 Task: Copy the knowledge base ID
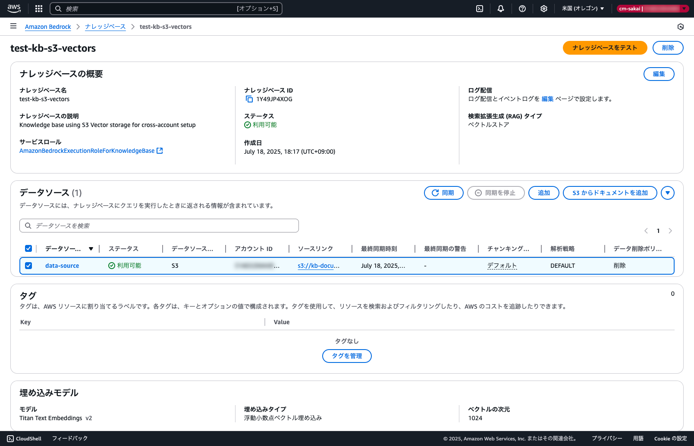pos(249,99)
